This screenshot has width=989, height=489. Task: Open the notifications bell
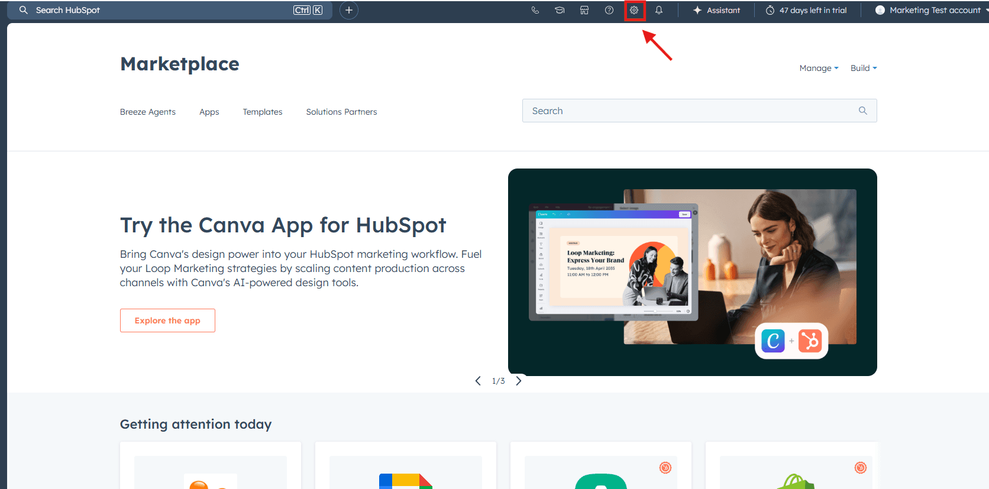[x=659, y=10]
